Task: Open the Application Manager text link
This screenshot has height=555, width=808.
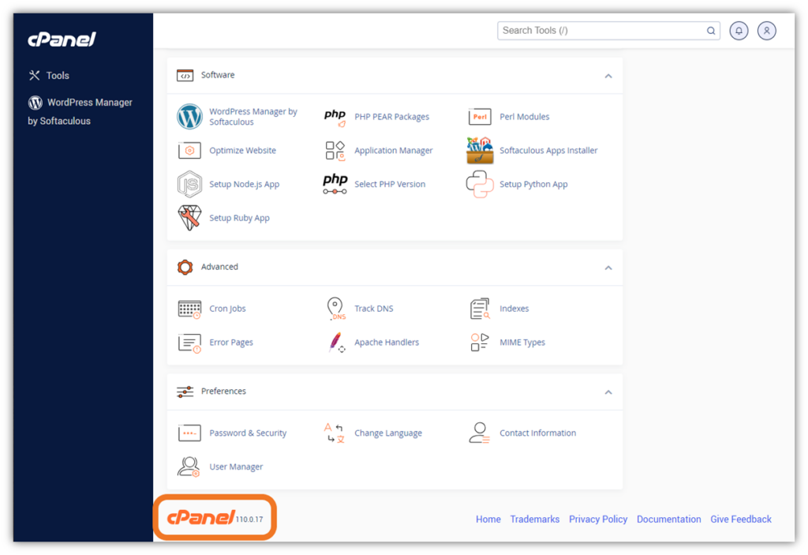Action: click(393, 151)
